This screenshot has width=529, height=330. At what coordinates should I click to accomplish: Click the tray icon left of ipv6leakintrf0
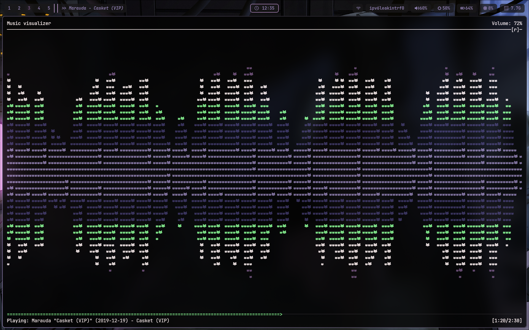coord(358,8)
